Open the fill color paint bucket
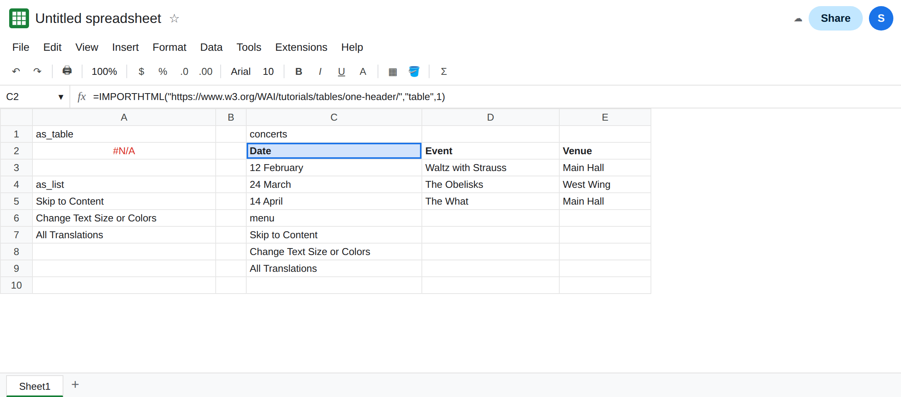Image resolution: width=901 pixels, height=397 pixels. (x=414, y=71)
